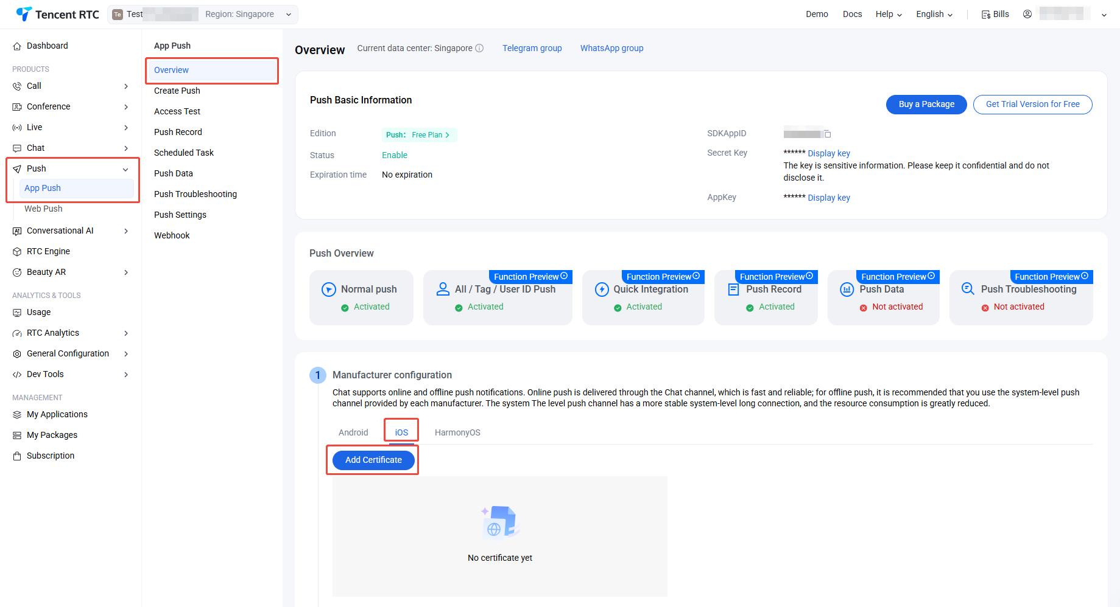
Task: Click the Dev Tools code icon
Action: (17, 375)
